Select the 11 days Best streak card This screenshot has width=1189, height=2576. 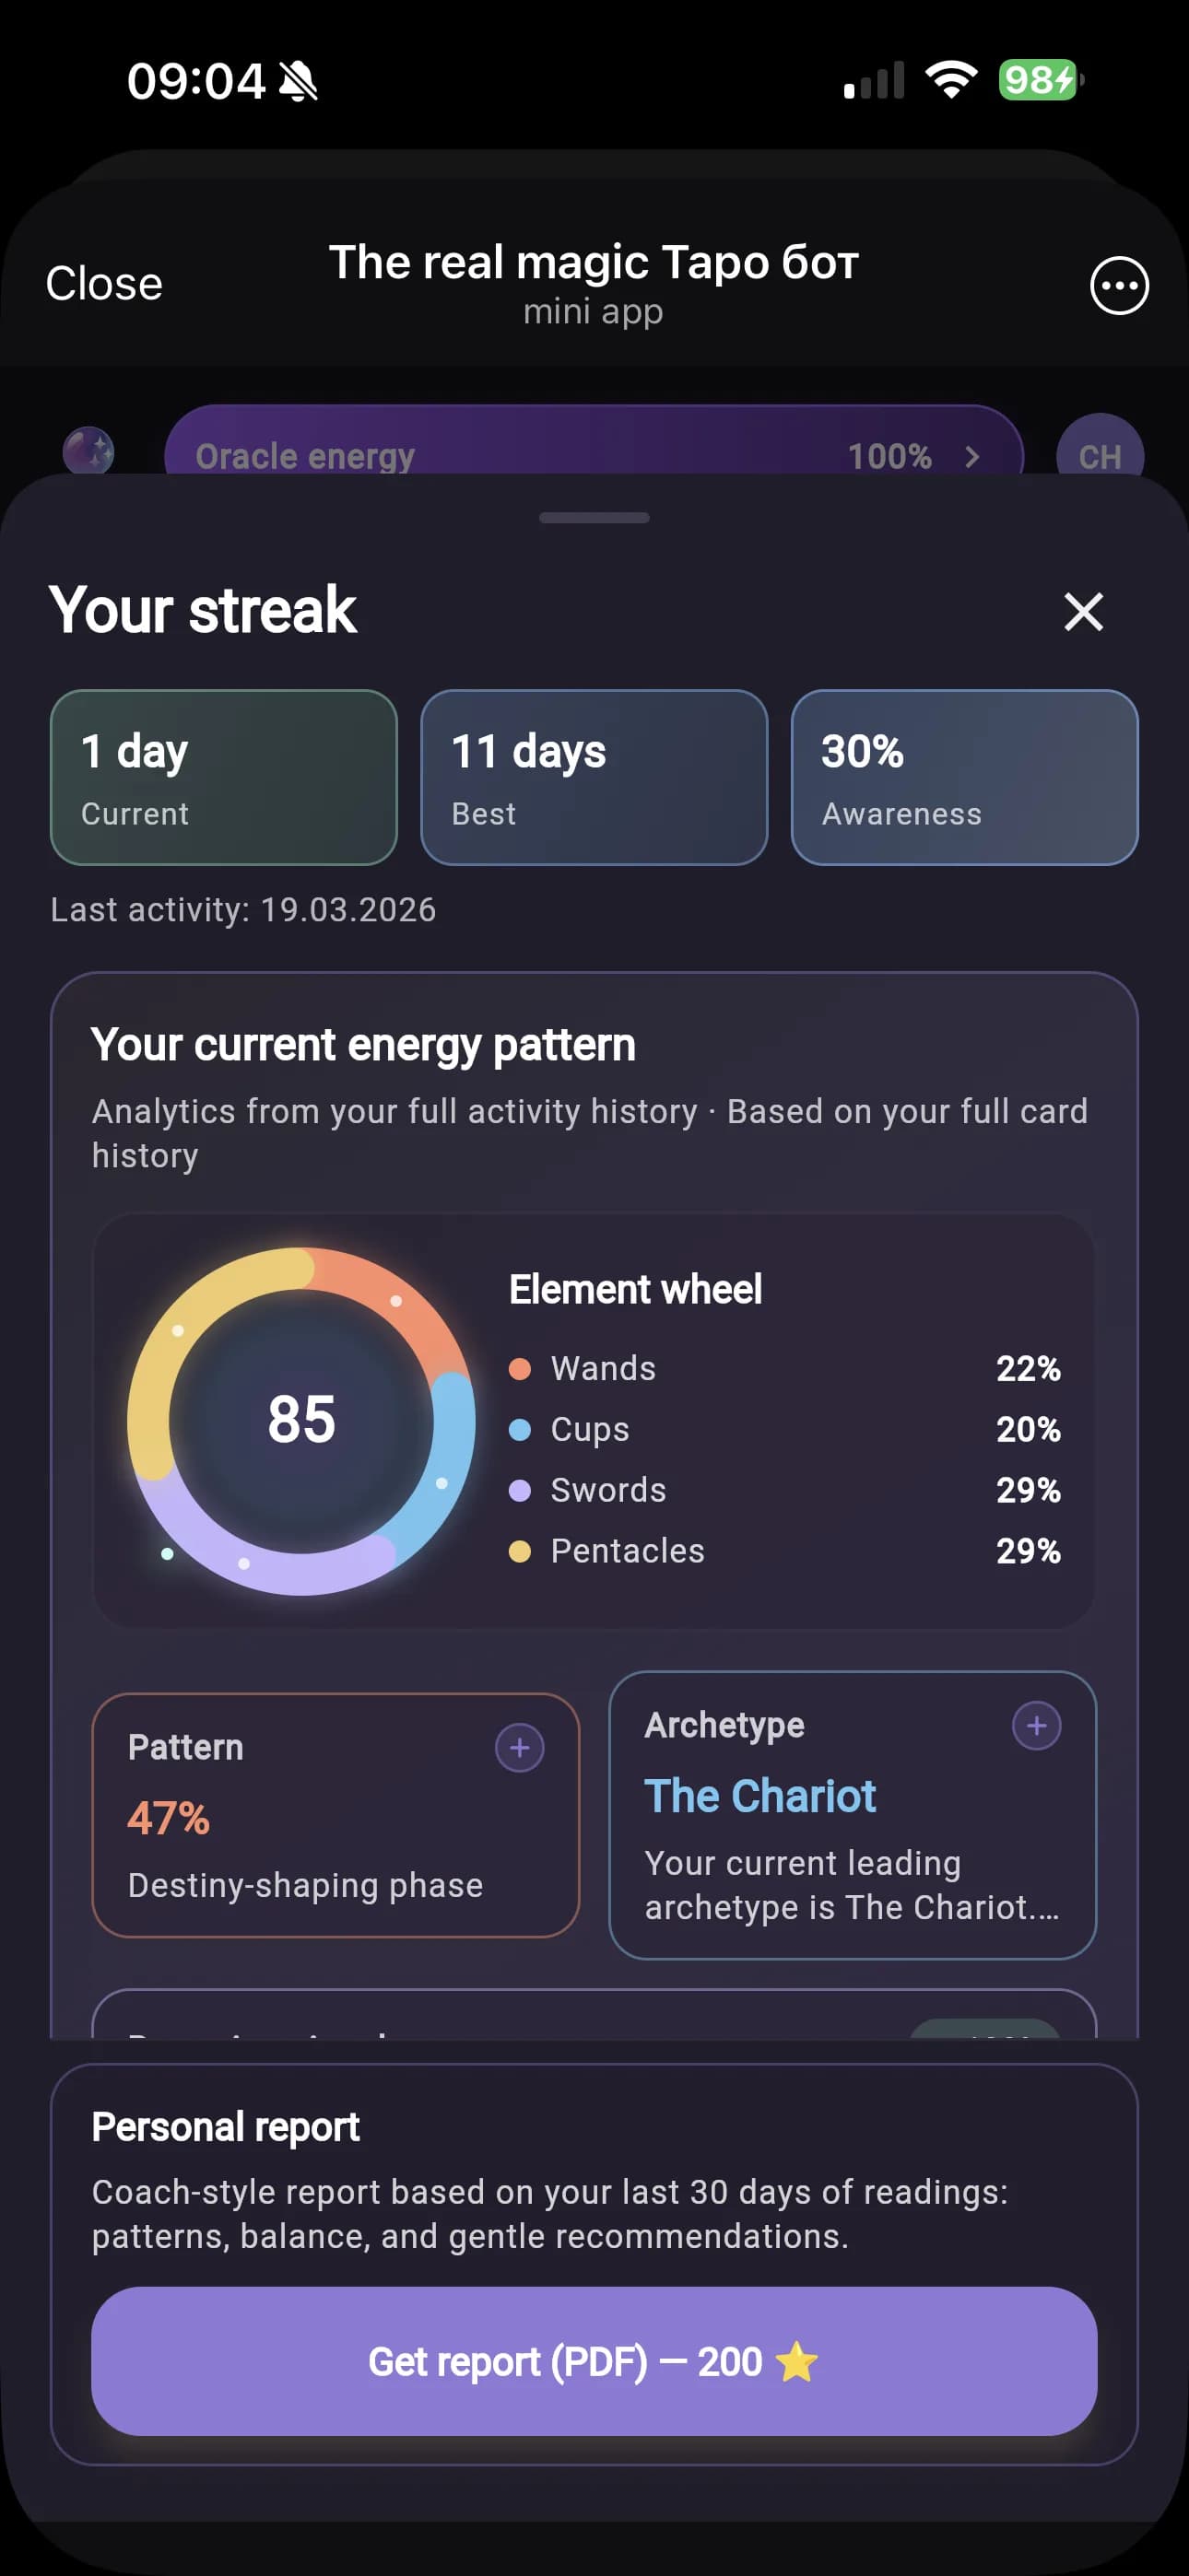click(x=594, y=777)
